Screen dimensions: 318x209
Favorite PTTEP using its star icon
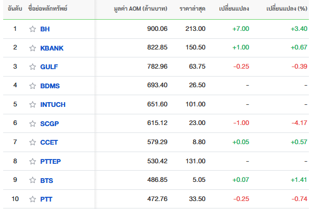[33, 161]
